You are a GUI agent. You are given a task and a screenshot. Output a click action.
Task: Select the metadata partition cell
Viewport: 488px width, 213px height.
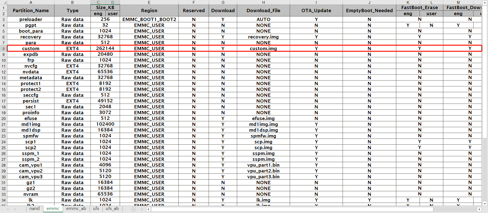(x=31, y=78)
